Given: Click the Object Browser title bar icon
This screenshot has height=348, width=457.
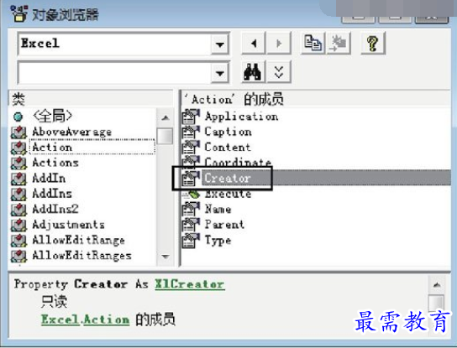Looking at the screenshot, I should point(19,13).
